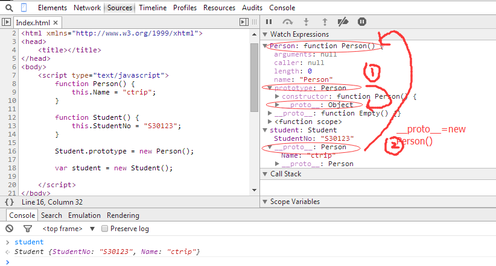Step over next function call
Screen dimensions: 496x266
pos(287,22)
